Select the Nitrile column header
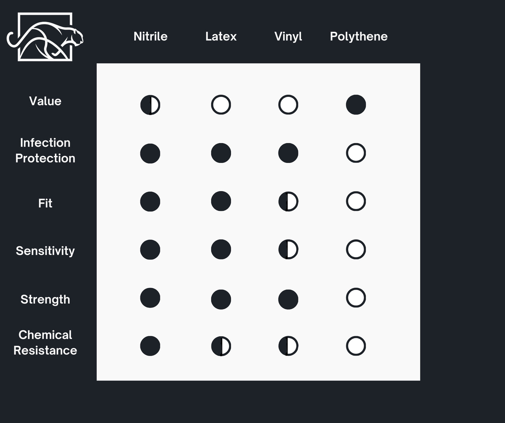Screen dimensions: 505x423 (x=150, y=36)
